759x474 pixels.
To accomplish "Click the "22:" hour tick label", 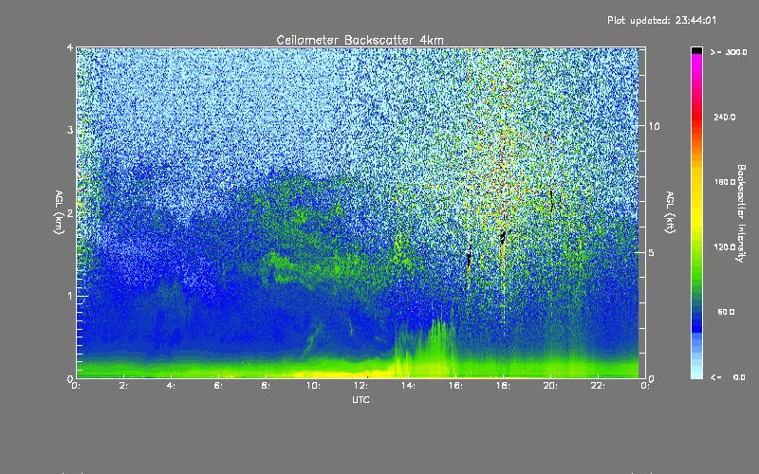I will pos(598,386).
